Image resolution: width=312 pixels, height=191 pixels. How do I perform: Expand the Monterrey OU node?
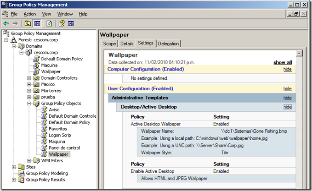tap(29, 91)
